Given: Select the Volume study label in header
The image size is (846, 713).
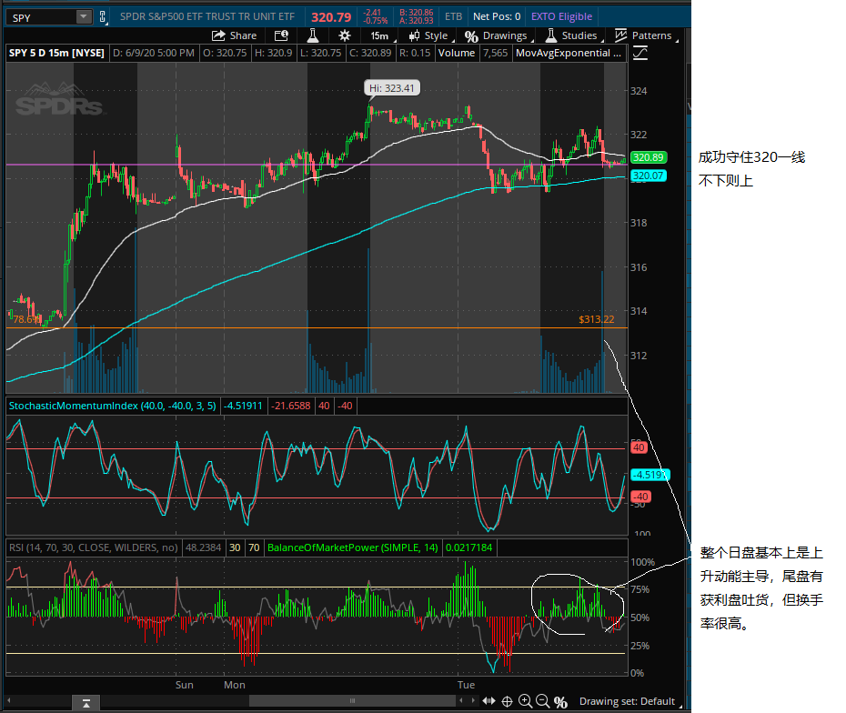Looking at the screenshot, I should pyautogui.click(x=457, y=53).
